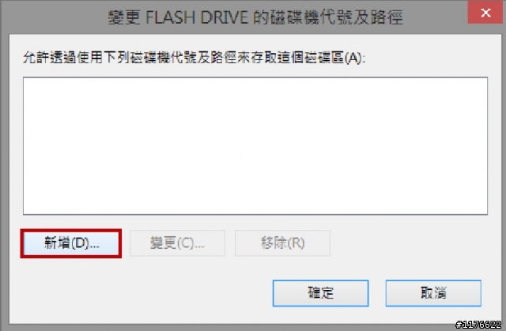The image size is (506, 331).
Task: Click the 確定 button beside 取消
Action: tap(320, 293)
